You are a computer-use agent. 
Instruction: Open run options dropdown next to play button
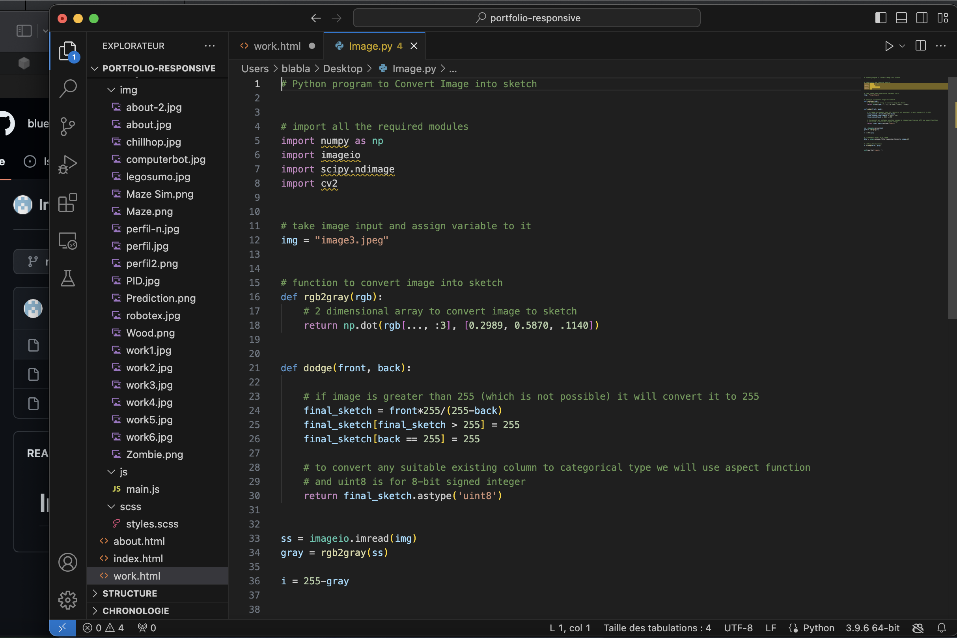point(902,46)
